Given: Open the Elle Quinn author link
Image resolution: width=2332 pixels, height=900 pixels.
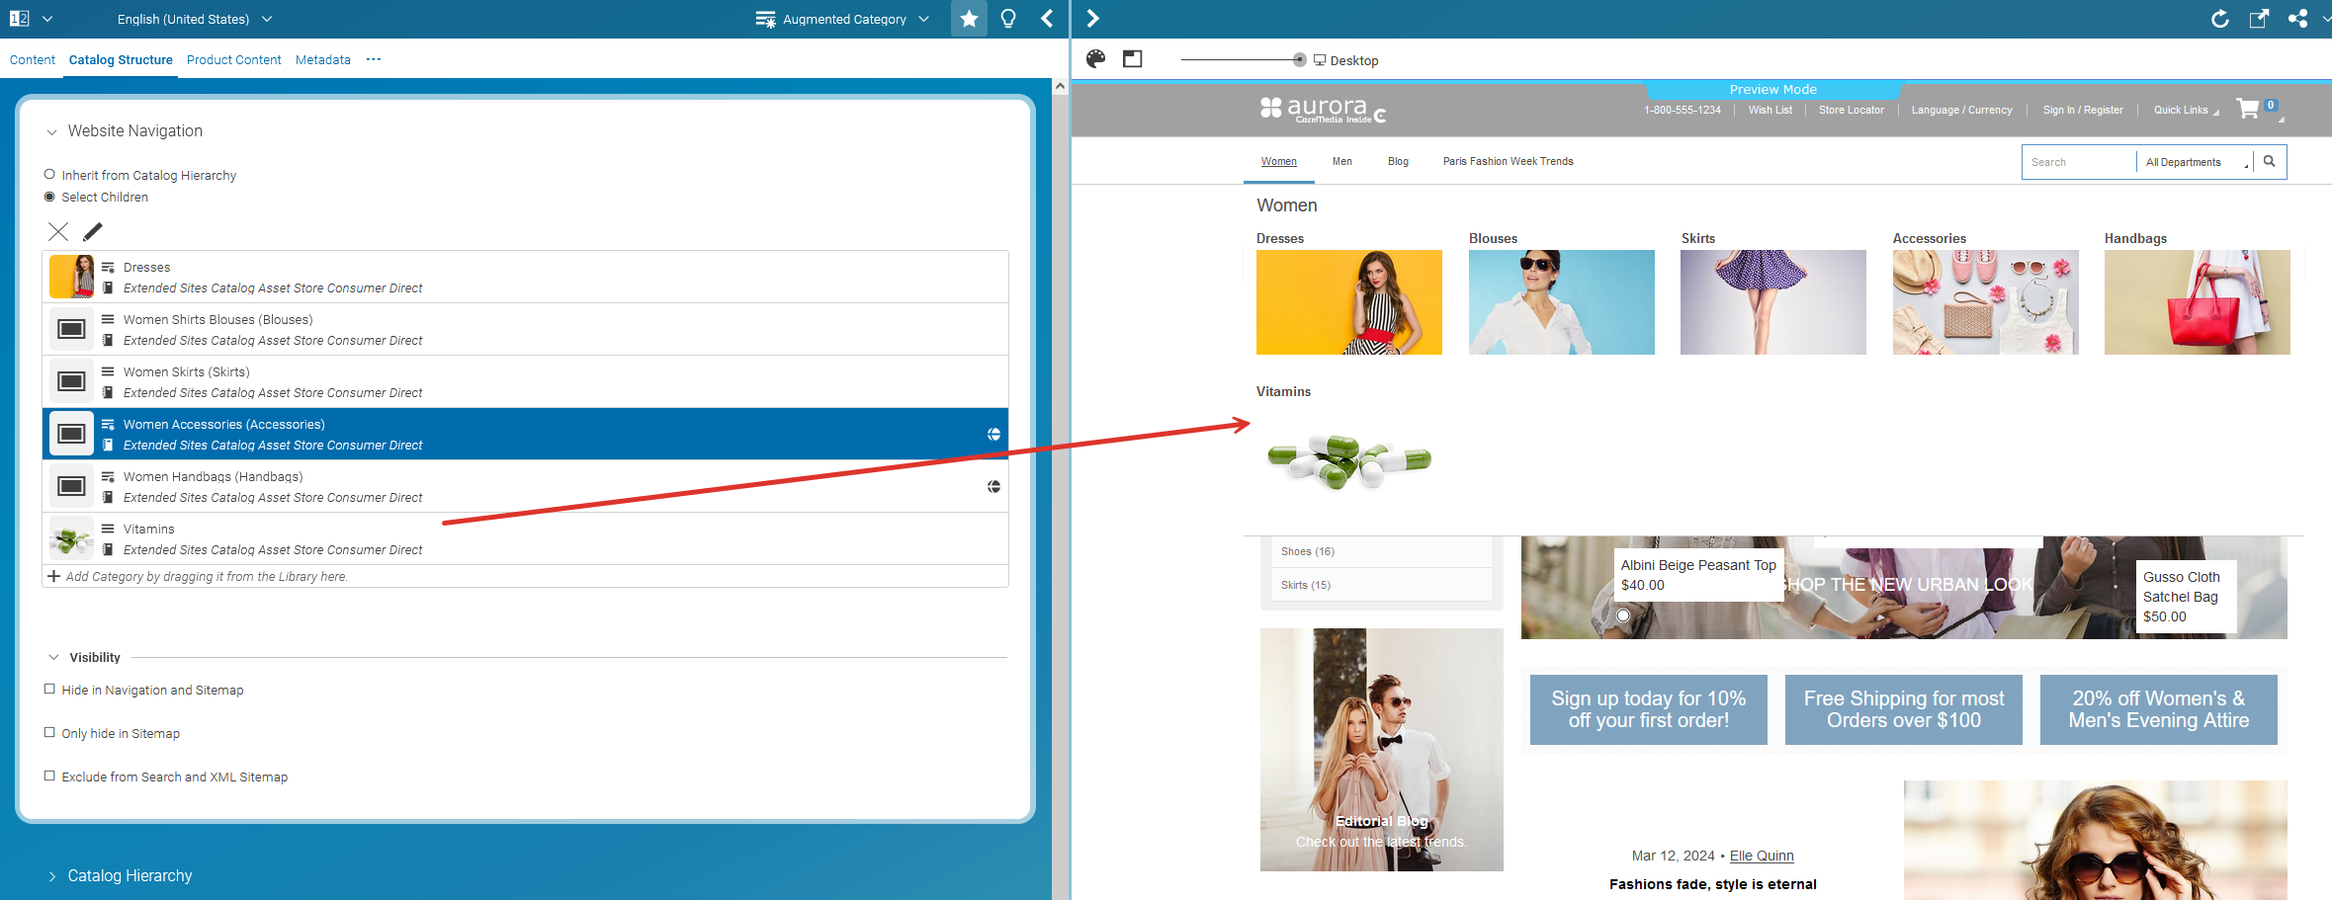Looking at the screenshot, I should [1762, 856].
